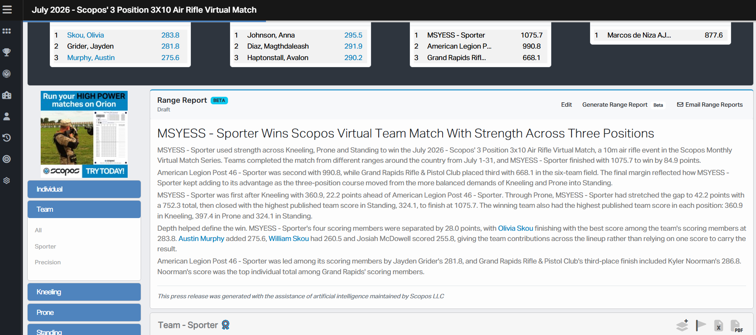Image resolution: width=756 pixels, height=335 pixels.
Task: Expand the Kneeling results section
Action: coord(84,292)
